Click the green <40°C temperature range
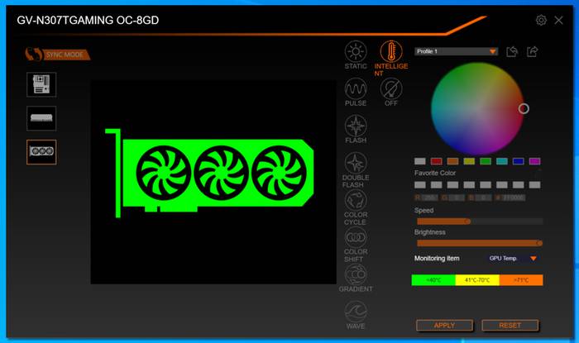579x343 pixels. tap(433, 280)
